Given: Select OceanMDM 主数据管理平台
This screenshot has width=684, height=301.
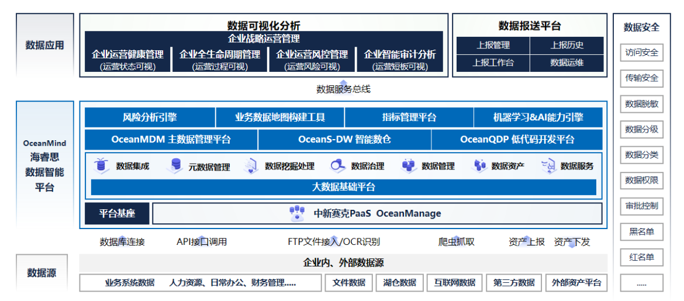Looking at the screenshot, I should [171, 140].
